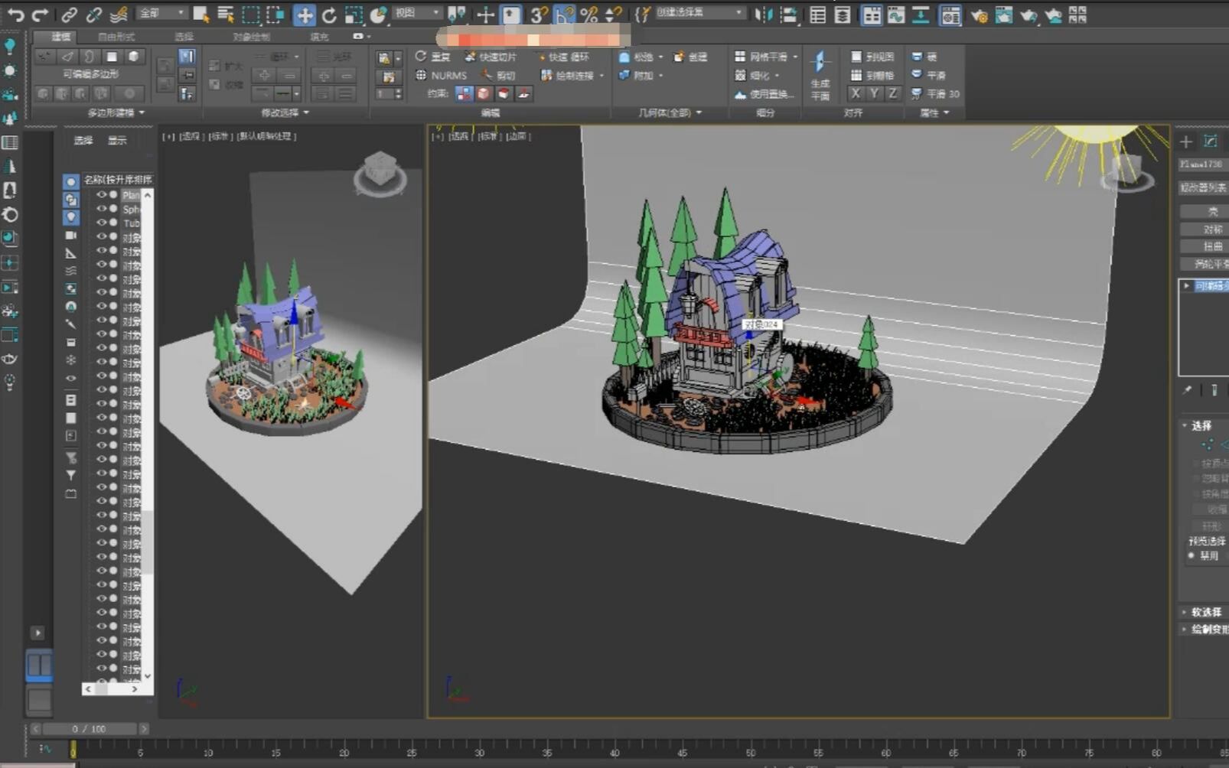1229x768 pixels.
Task: Choose the Select Object cursor tool
Action: 201,15
